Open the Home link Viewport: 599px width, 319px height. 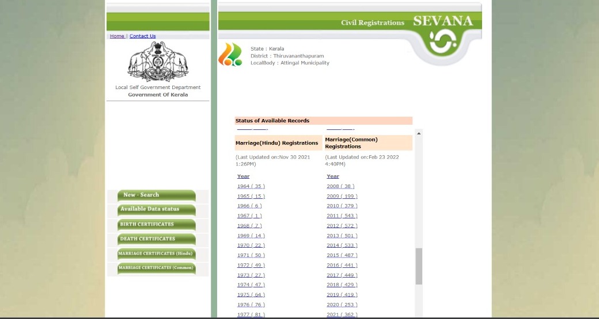click(117, 36)
